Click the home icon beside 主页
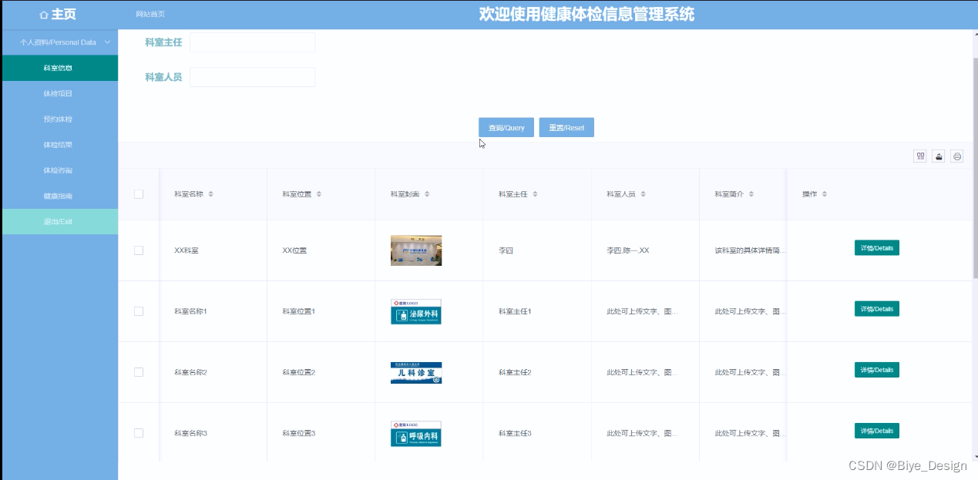Screen dimensions: 978x480 pos(44,15)
